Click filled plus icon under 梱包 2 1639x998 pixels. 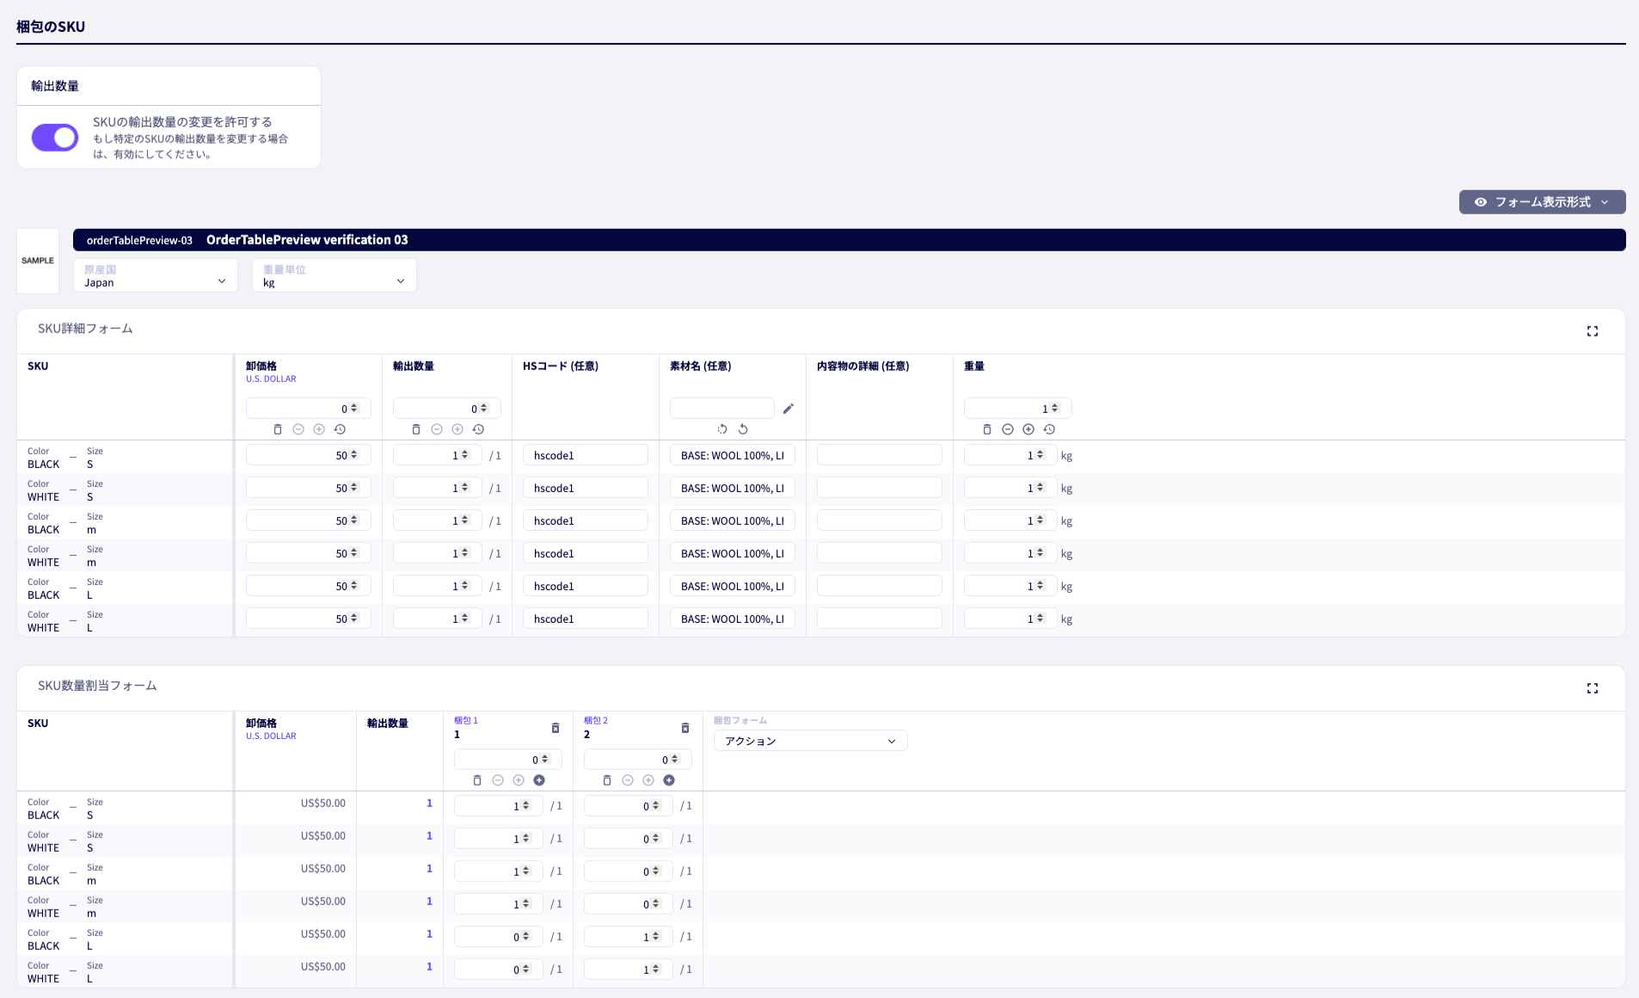[x=669, y=780]
